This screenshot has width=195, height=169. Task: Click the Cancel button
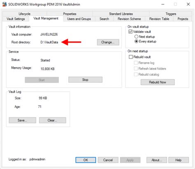pyautogui.click(x=108, y=160)
